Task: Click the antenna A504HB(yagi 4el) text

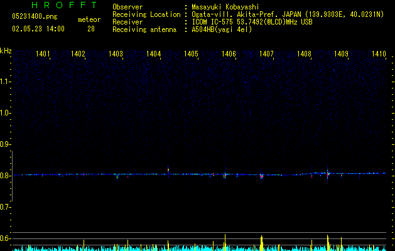Action: click(222, 29)
